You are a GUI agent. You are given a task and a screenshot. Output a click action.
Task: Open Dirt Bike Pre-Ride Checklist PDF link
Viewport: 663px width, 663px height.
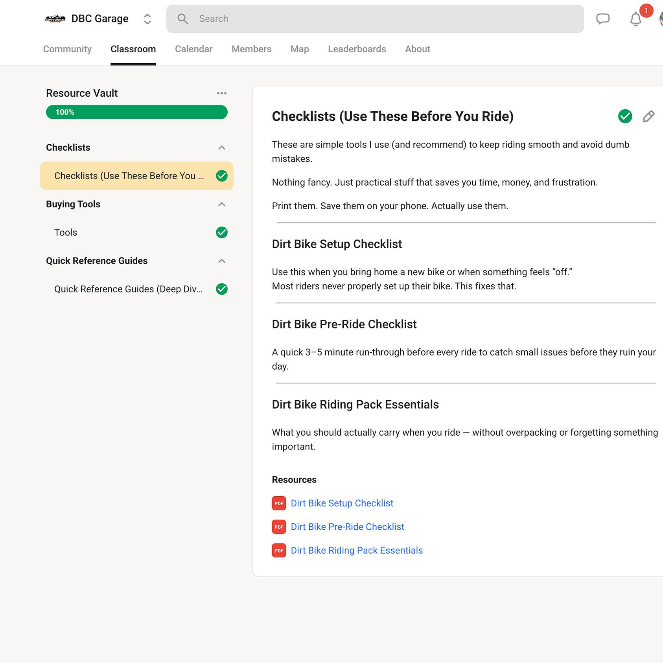click(347, 527)
